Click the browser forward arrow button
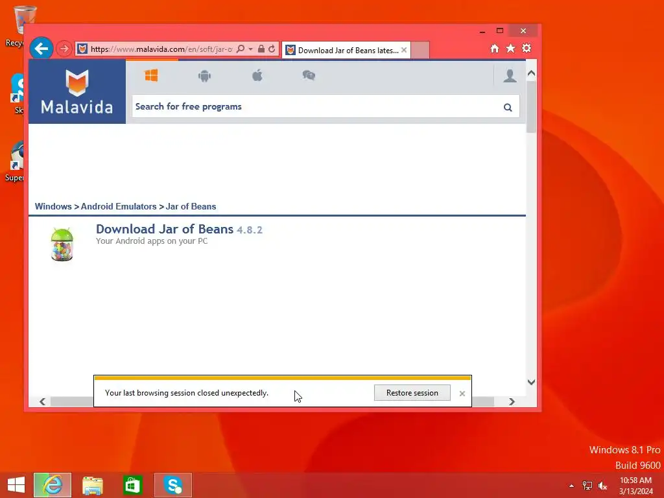 coord(64,49)
